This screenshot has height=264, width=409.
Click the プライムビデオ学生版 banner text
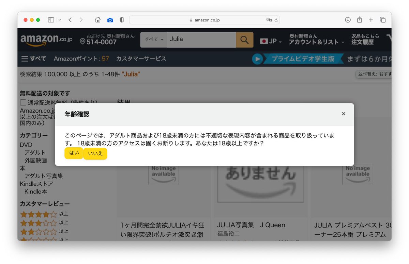click(303, 59)
